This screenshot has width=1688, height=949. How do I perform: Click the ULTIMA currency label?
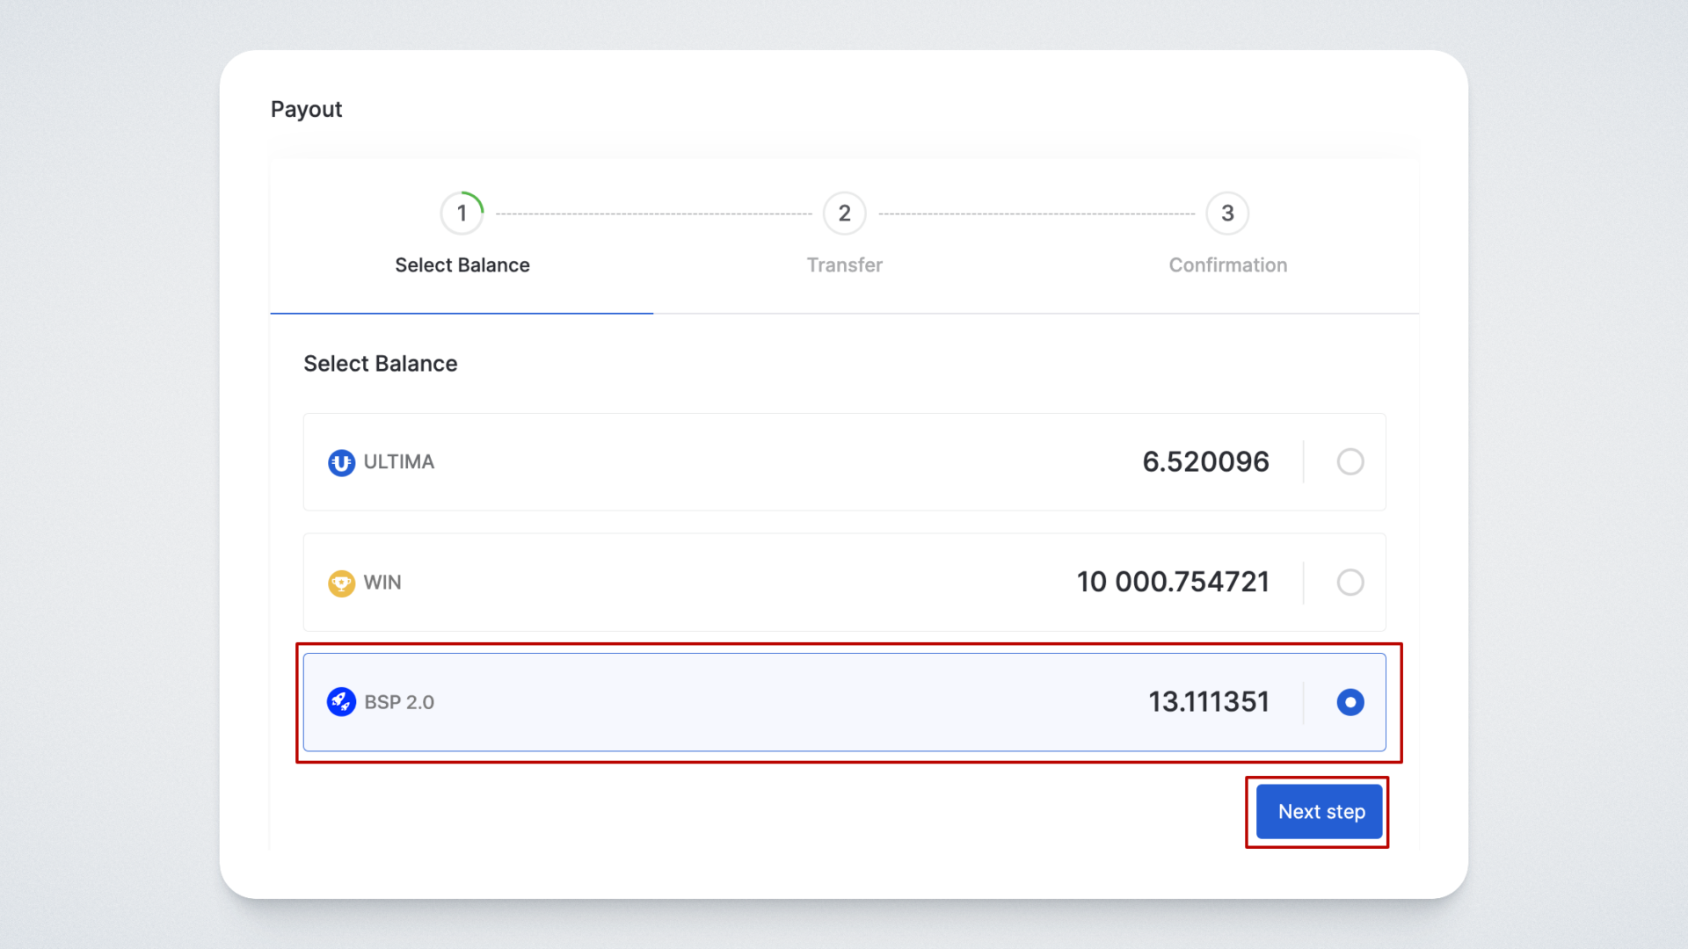tap(398, 462)
